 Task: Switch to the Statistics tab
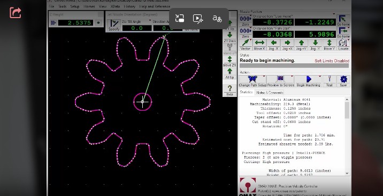[x=246, y=92]
